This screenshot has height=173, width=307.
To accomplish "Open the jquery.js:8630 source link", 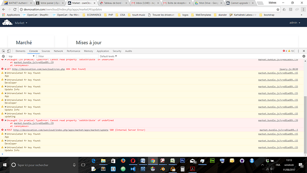I will pyautogui.click(x=289, y=69).
